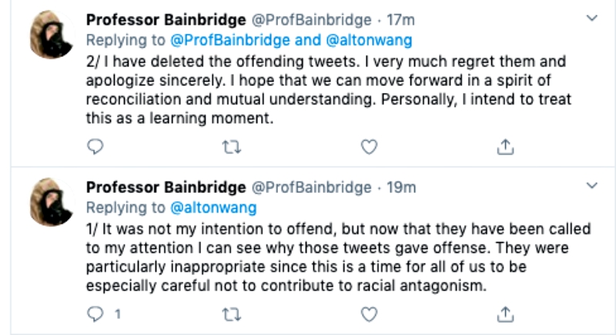Click Professor Bainbridge name on 19m tweet

point(166,188)
